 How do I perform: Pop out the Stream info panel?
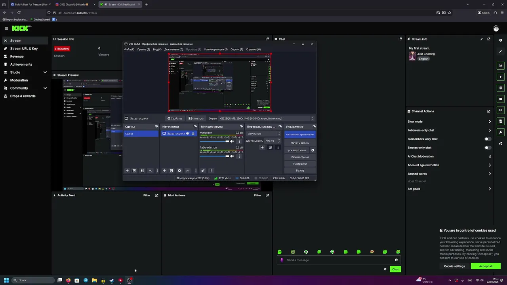489,39
